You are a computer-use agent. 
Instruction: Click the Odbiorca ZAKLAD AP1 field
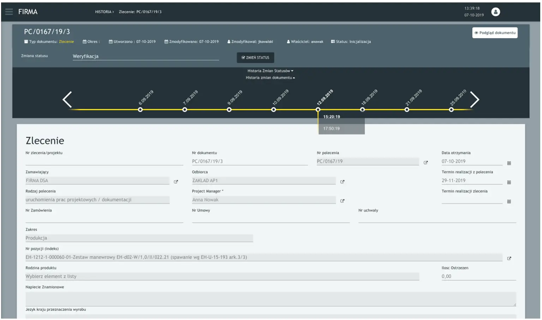pyautogui.click(x=264, y=180)
